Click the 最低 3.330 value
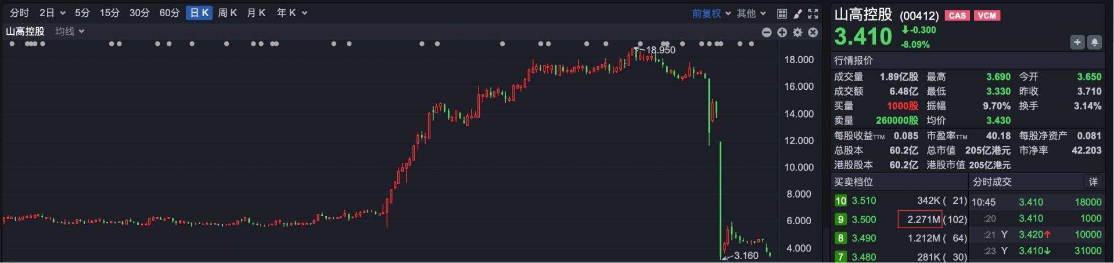The height and width of the screenshot is (263, 1114). (998, 92)
